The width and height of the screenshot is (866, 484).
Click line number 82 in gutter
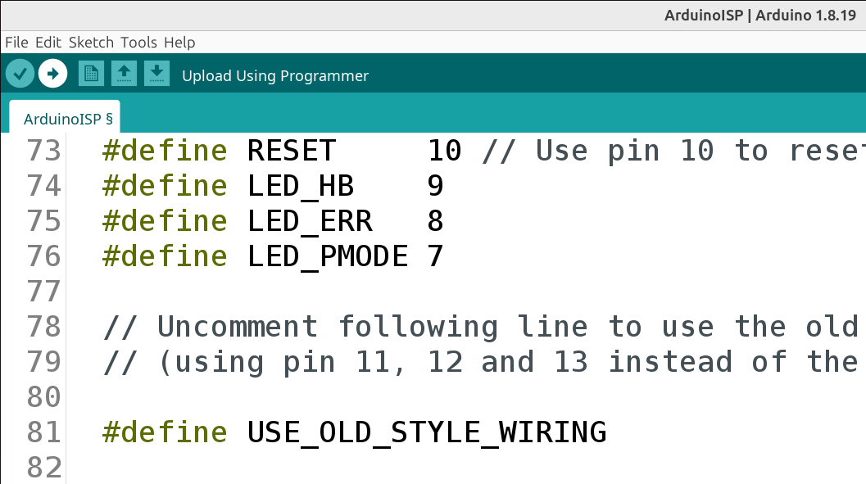point(43,468)
